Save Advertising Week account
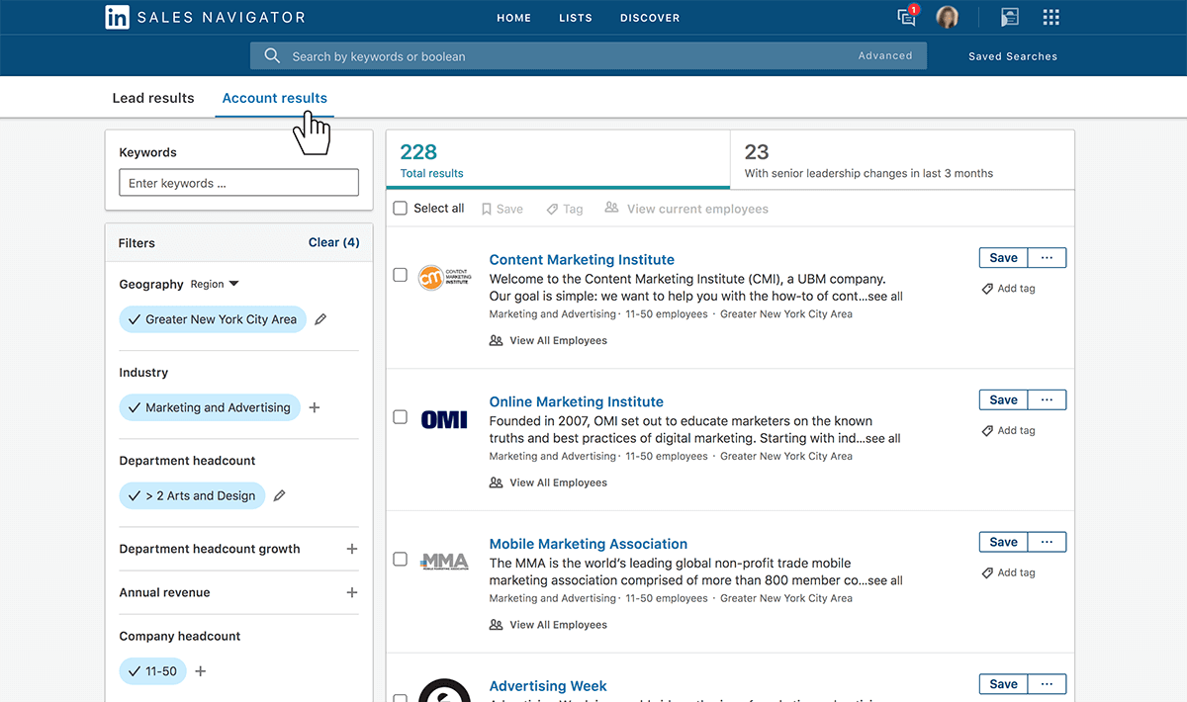Image resolution: width=1187 pixels, height=702 pixels. point(1003,684)
